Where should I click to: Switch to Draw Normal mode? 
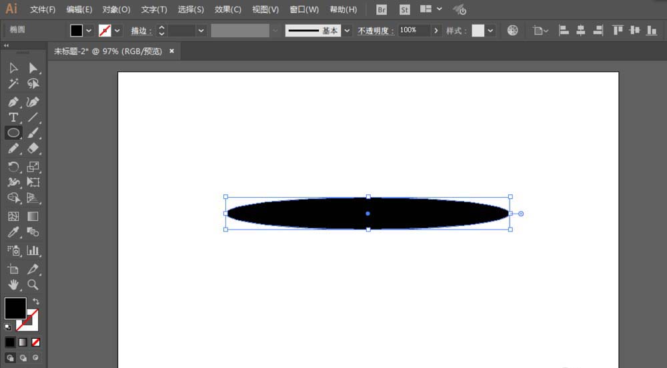point(10,358)
